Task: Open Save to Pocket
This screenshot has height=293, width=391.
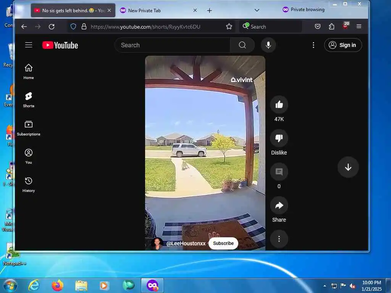Action: (x=317, y=26)
